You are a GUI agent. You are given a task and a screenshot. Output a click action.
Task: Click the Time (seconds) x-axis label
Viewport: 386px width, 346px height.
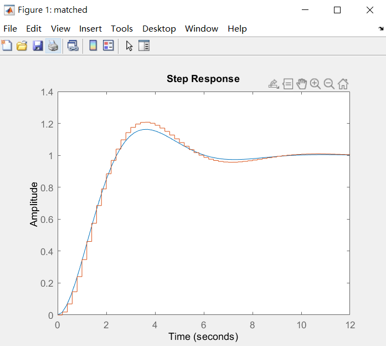click(x=203, y=337)
